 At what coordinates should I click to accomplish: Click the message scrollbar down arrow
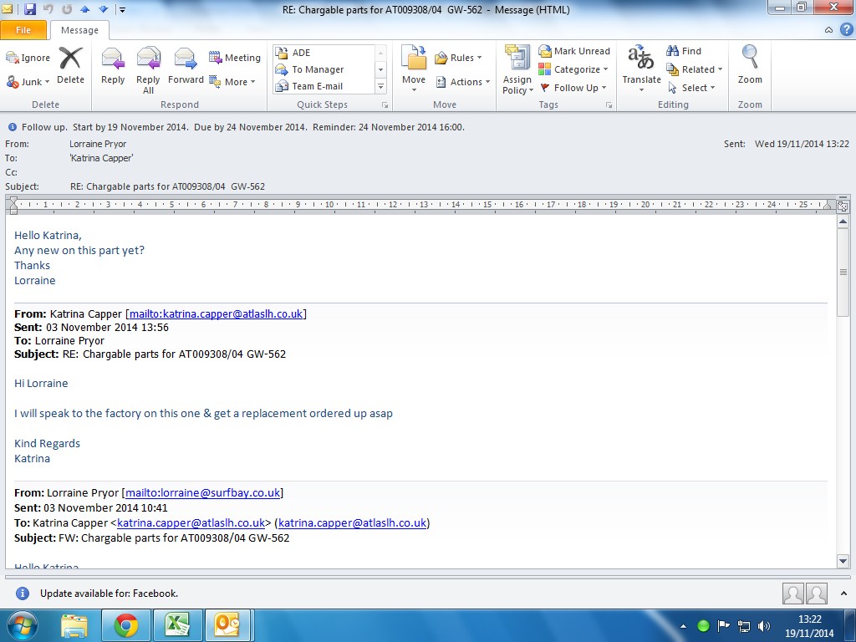pyautogui.click(x=843, y=561)
